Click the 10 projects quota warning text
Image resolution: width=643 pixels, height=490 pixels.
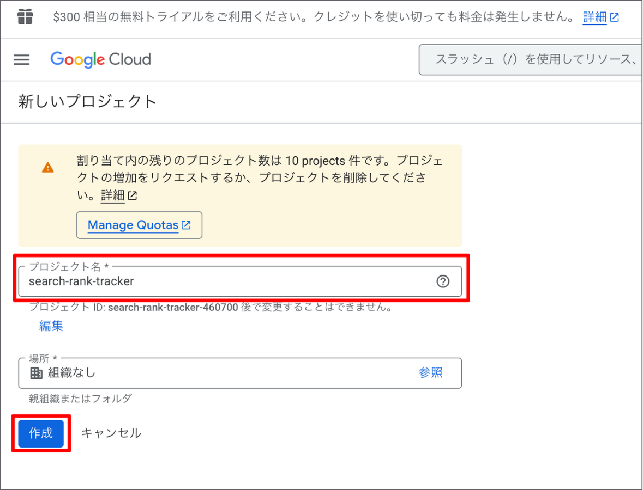click(x=260, y=177)
